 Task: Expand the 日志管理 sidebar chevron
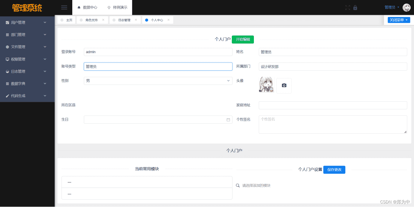coord(45,71)
